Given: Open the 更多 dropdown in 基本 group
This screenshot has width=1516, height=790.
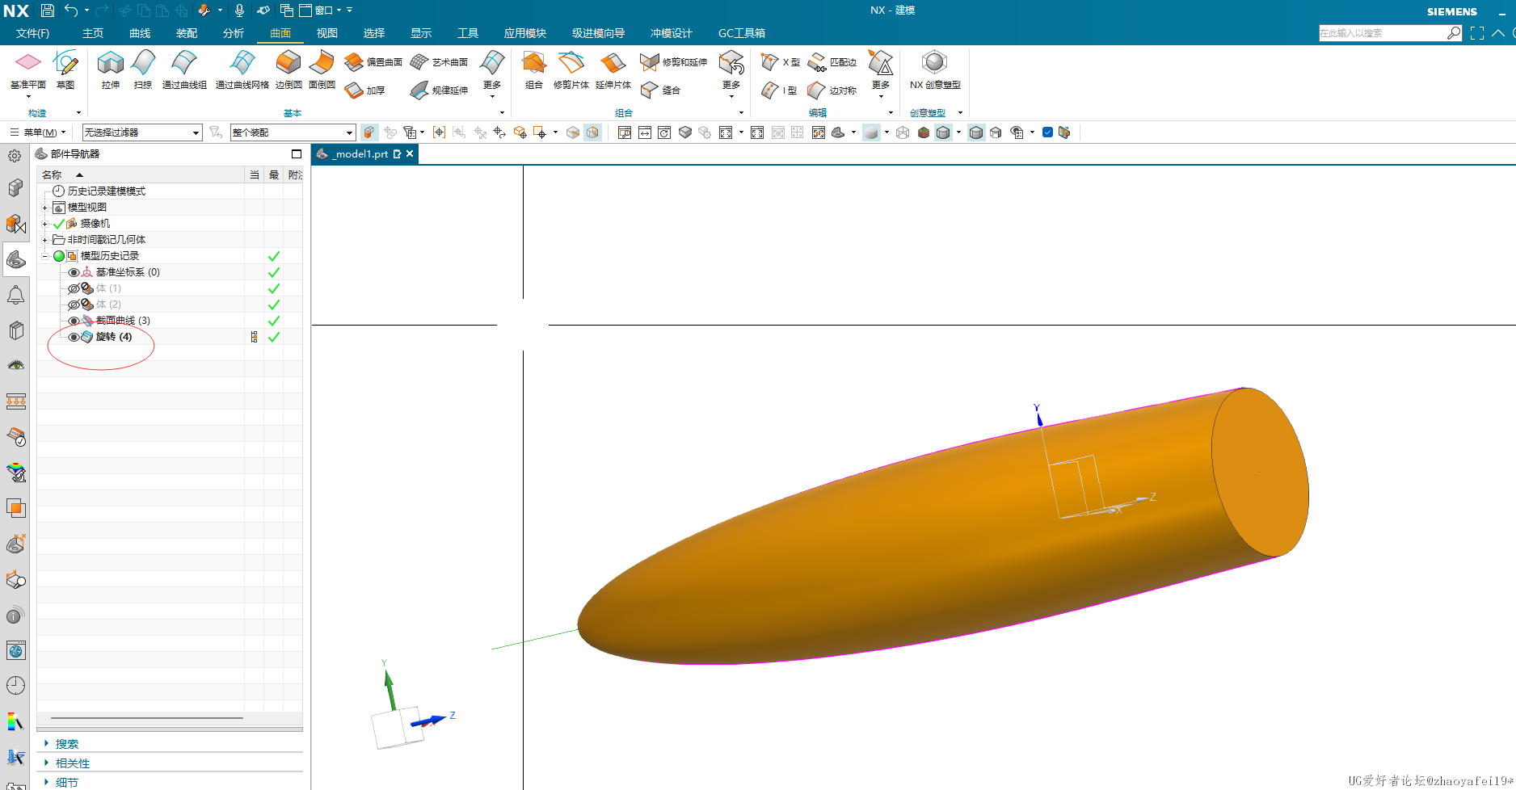Looking at the screenshot, I should click(491, 74).
